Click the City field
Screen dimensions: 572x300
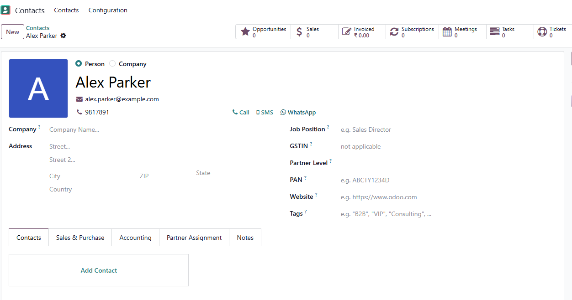pyautogui.click(x=91, y=176)
